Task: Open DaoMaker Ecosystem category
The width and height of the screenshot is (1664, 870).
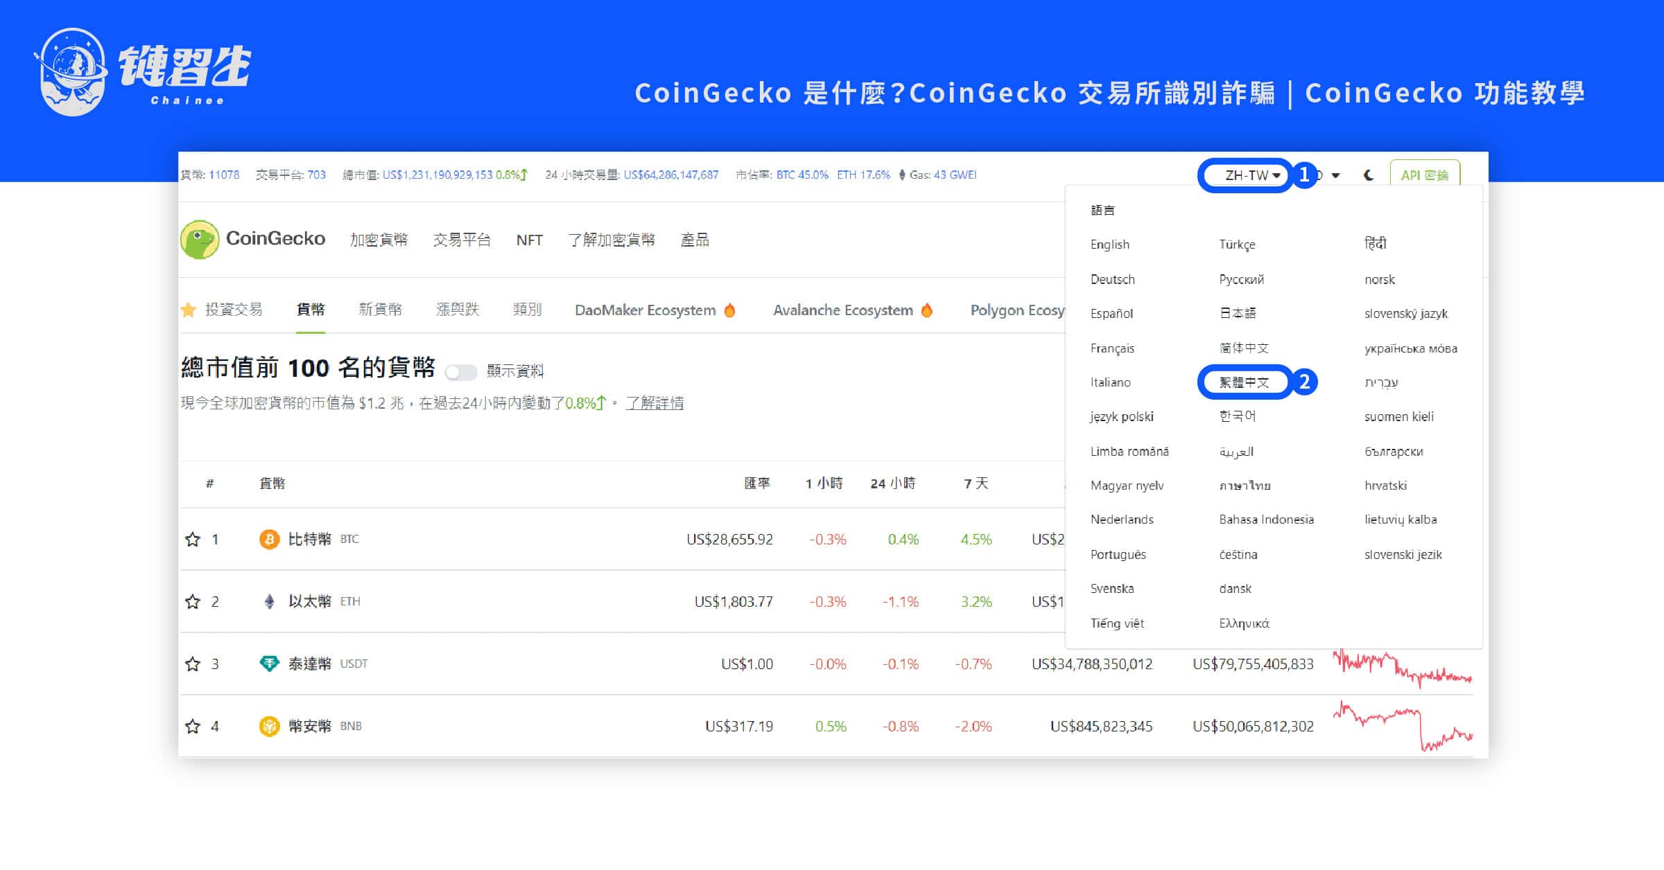Action: coord(655,310)
